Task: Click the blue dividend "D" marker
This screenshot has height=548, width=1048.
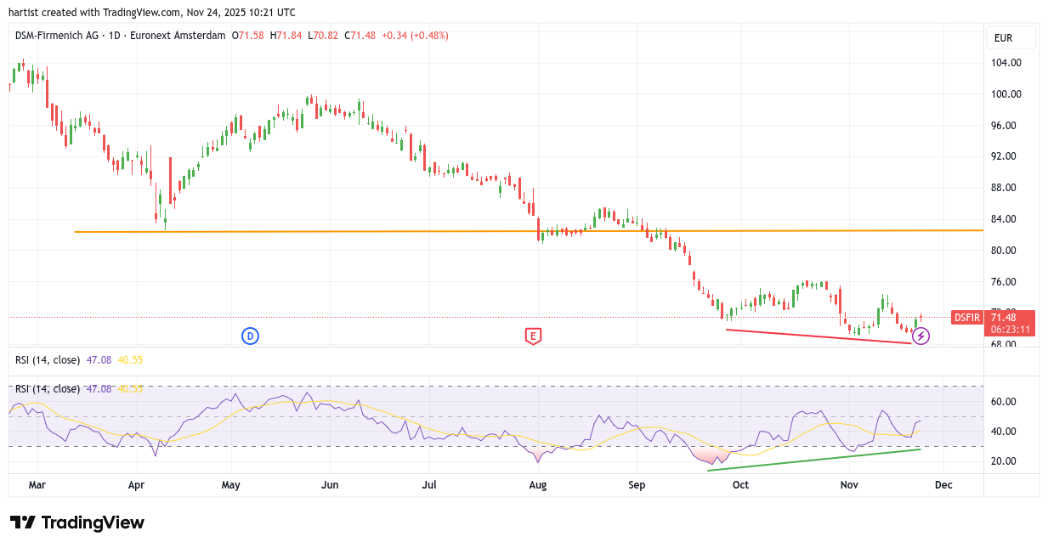Action: click(250, 336)
